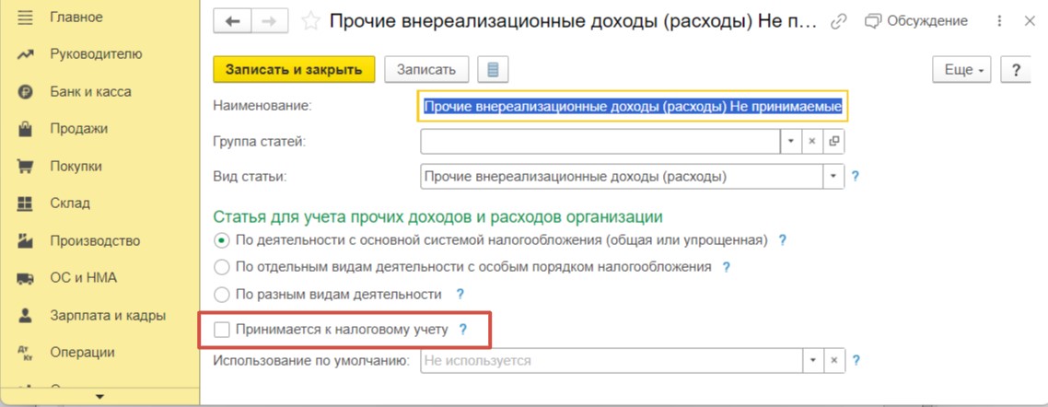Click Записать button
Image resolution: width=1048 pixels, height=407 pixels.
(x=426, y=69)
